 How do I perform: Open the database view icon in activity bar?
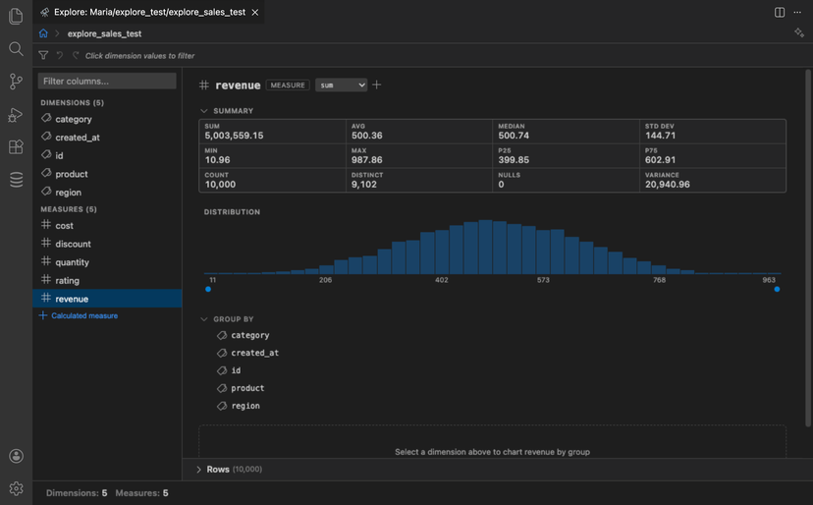click(x=16, y=180)
